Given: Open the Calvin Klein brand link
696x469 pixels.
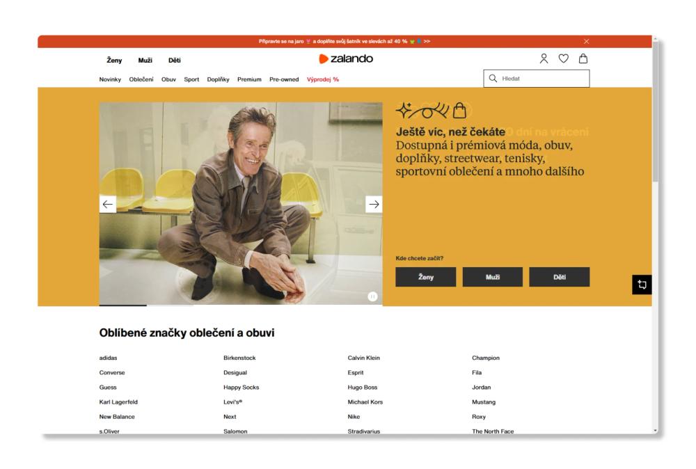Looking at the screenshot, I should (x=363, y=358).
